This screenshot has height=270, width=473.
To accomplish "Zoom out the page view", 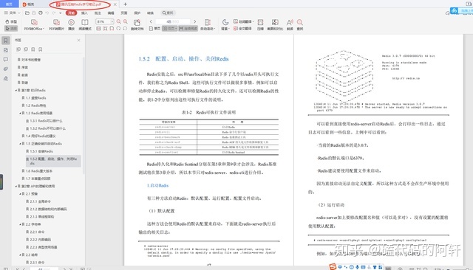I will tap(119, 21).
